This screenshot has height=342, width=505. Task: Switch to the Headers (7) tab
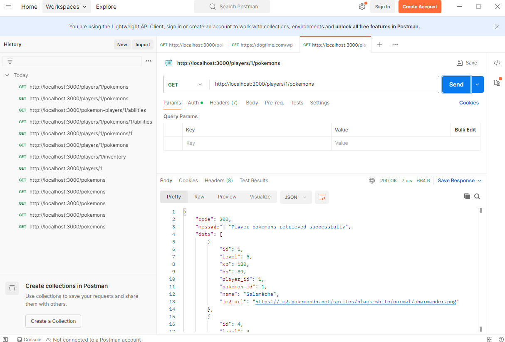pyautogui.click(x=223, y=102)
